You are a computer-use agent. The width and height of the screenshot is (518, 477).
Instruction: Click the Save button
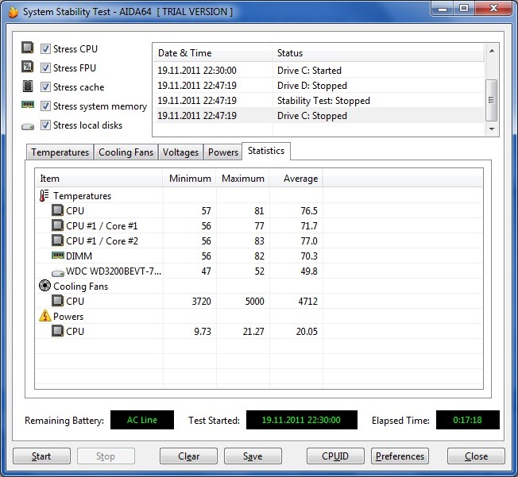click(253, 456)
